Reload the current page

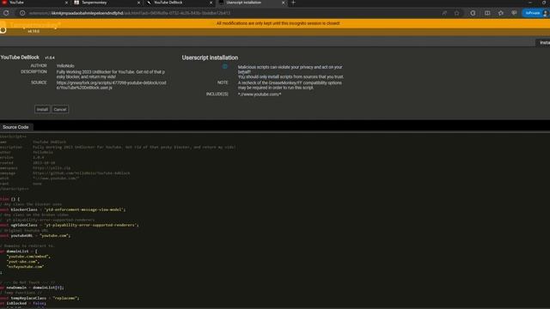coord(6,13)
